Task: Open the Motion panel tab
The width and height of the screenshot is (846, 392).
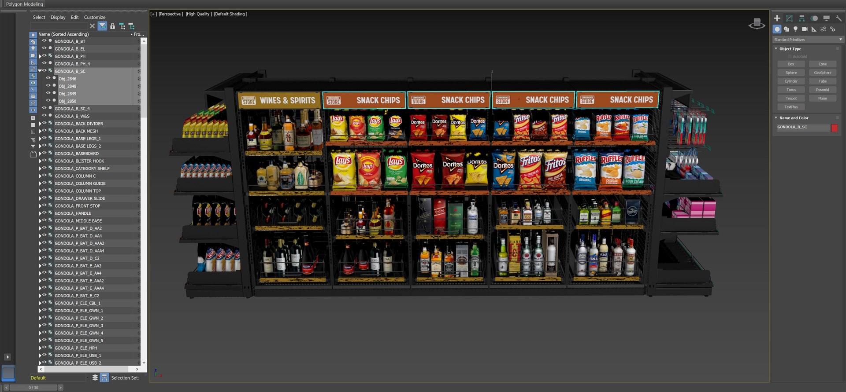Action: 814,18
